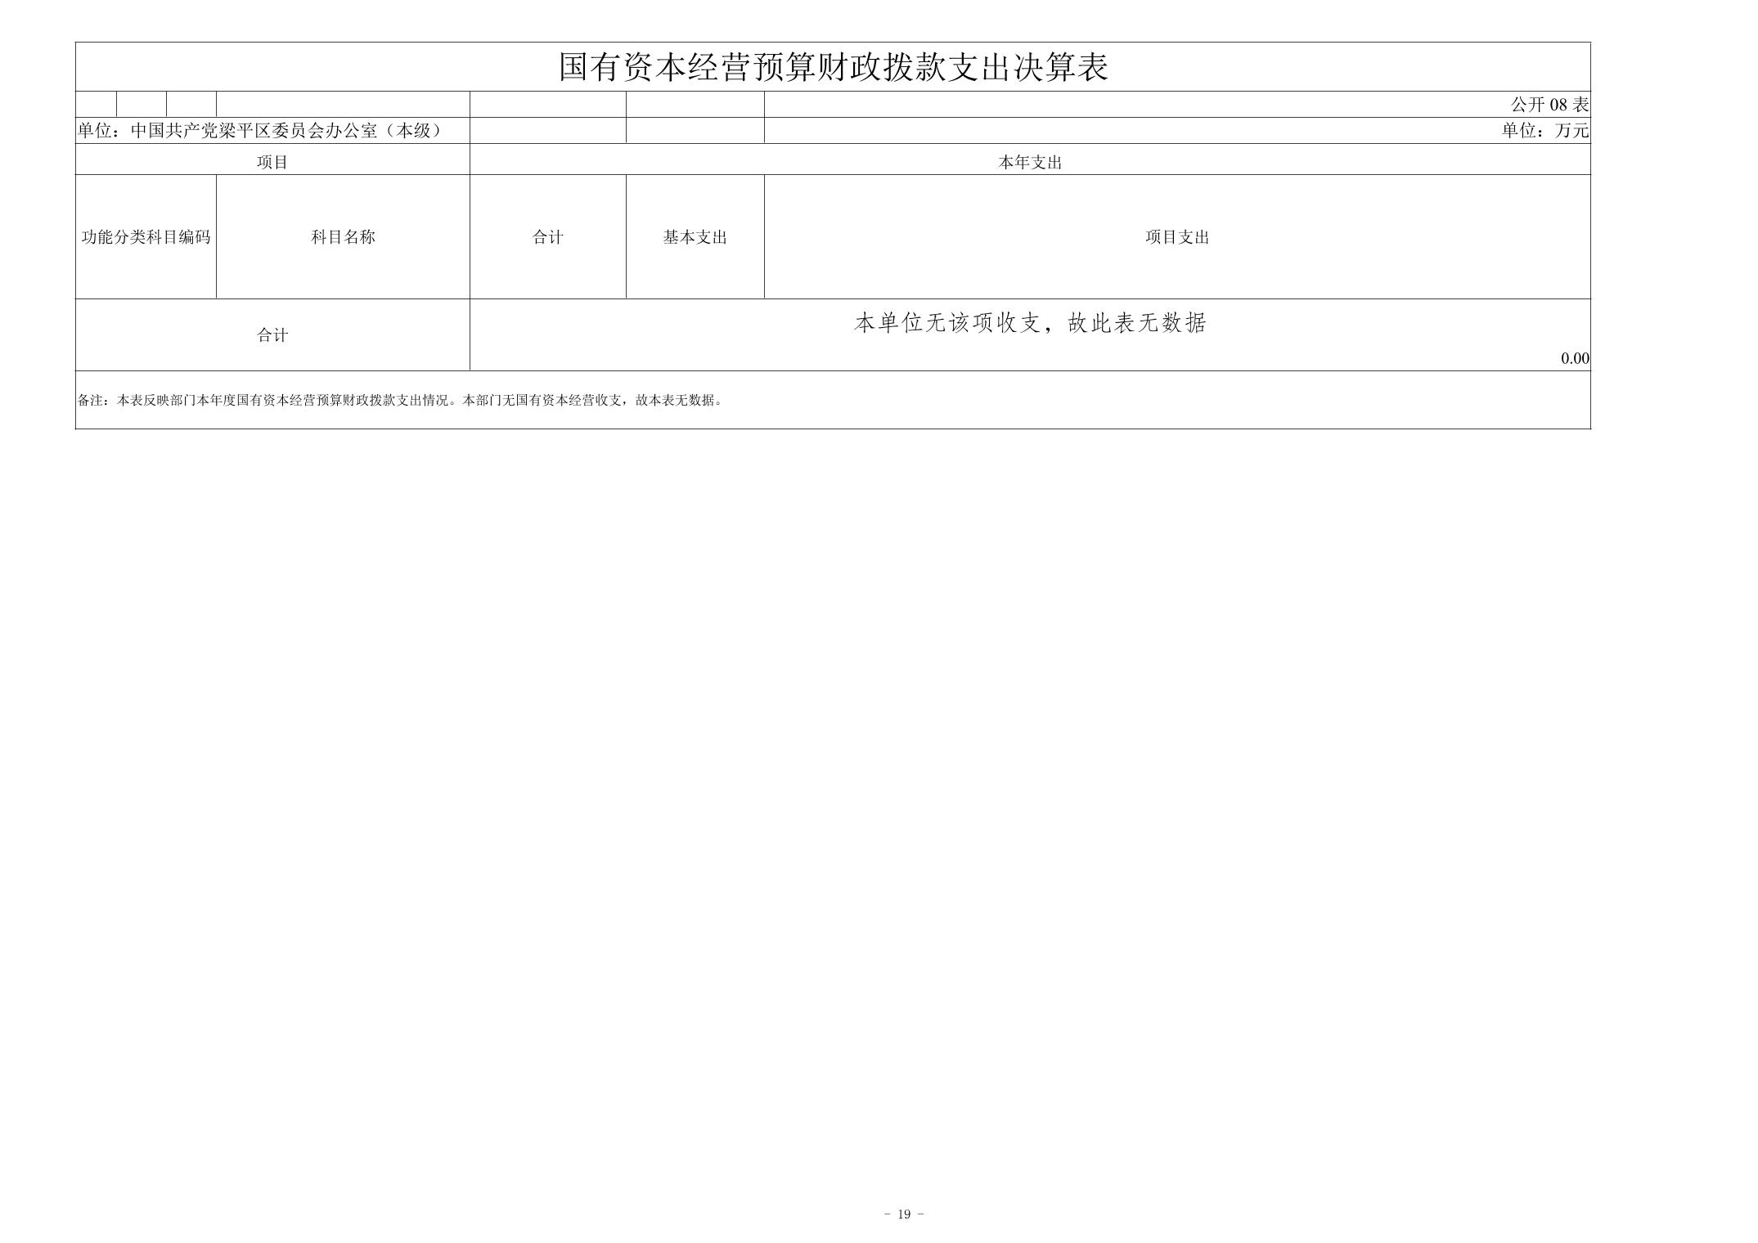The height and width of the screenshot is (1243, 1758).
Task: Click the empty cell below 公开 08 表 row under 合计 column
Action: coord(547,131)
